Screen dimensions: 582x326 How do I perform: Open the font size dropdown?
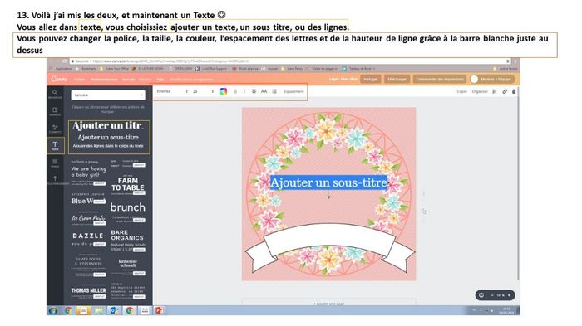coord(203,91)
